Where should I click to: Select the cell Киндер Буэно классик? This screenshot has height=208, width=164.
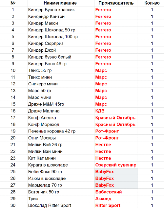click(x=61, y=10)
